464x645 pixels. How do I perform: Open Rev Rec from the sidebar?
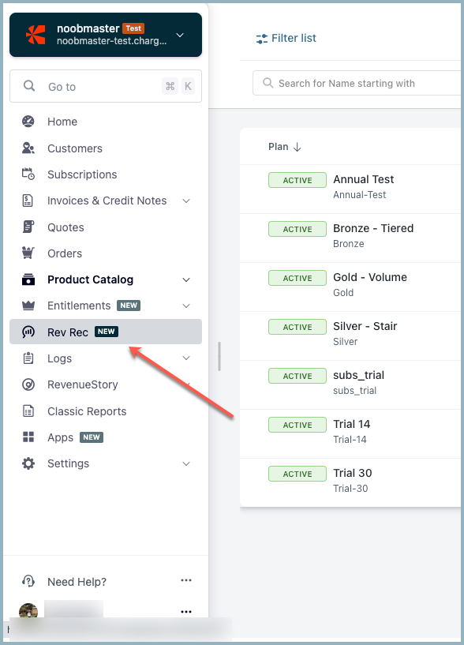(x=106, y=332)
